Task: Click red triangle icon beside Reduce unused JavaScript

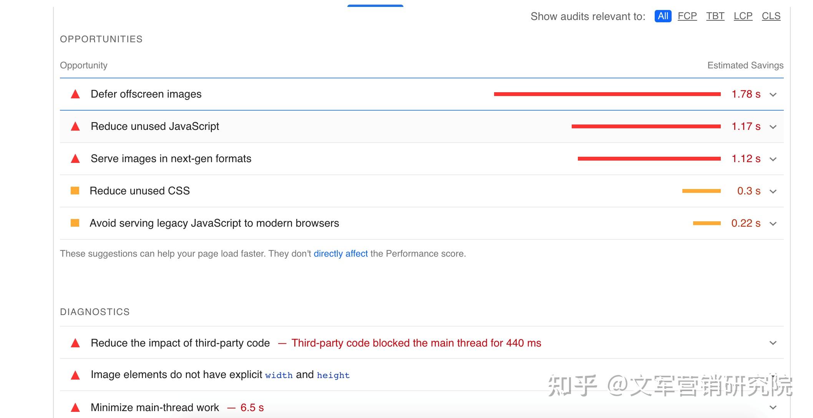Action: tap(75, 126)
